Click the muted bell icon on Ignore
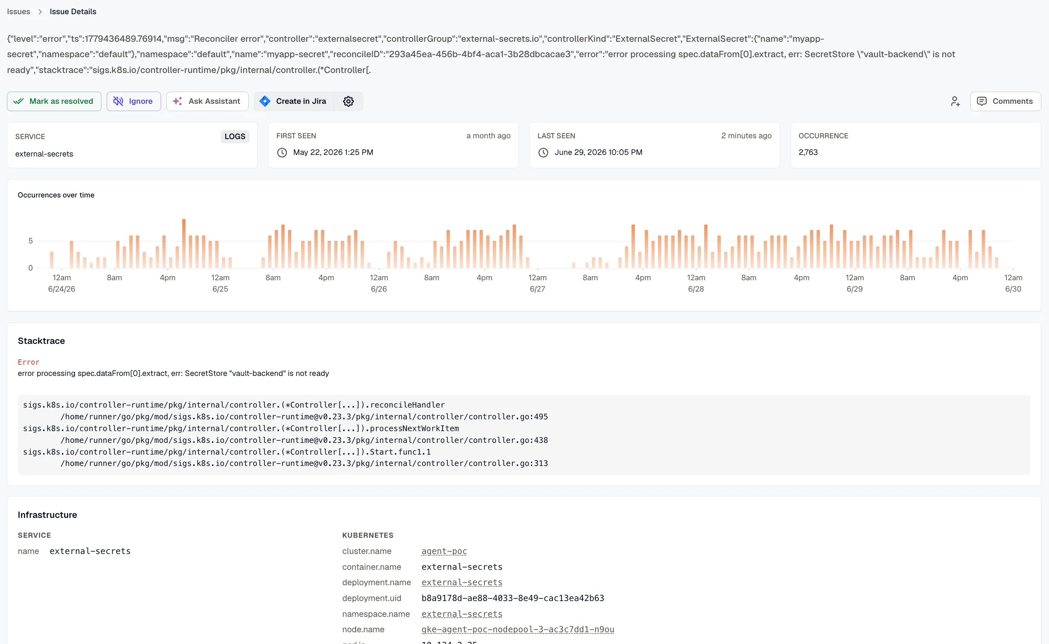Image resolution: width=1049 pixels, height=644 pixels. click(118, 101)
